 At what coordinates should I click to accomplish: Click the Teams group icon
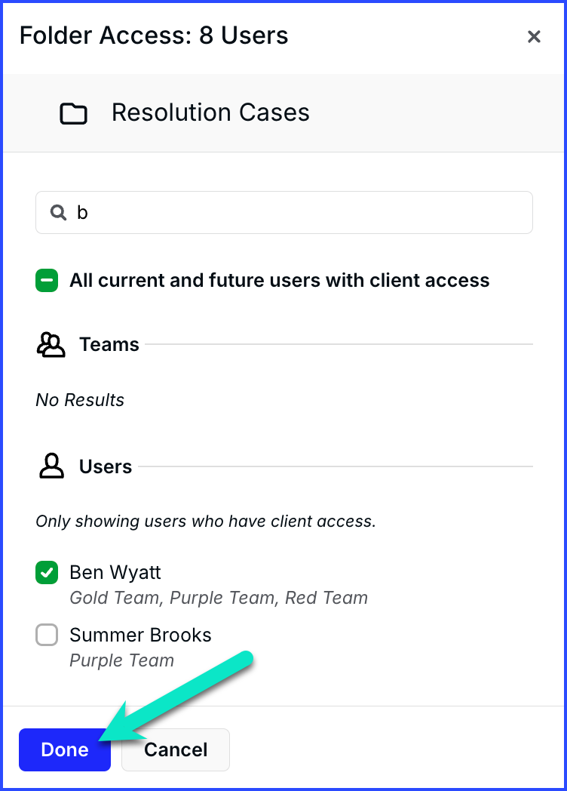[51, 344]
